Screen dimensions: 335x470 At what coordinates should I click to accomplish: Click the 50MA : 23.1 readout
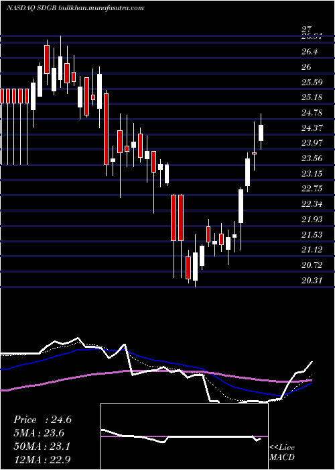42,446
